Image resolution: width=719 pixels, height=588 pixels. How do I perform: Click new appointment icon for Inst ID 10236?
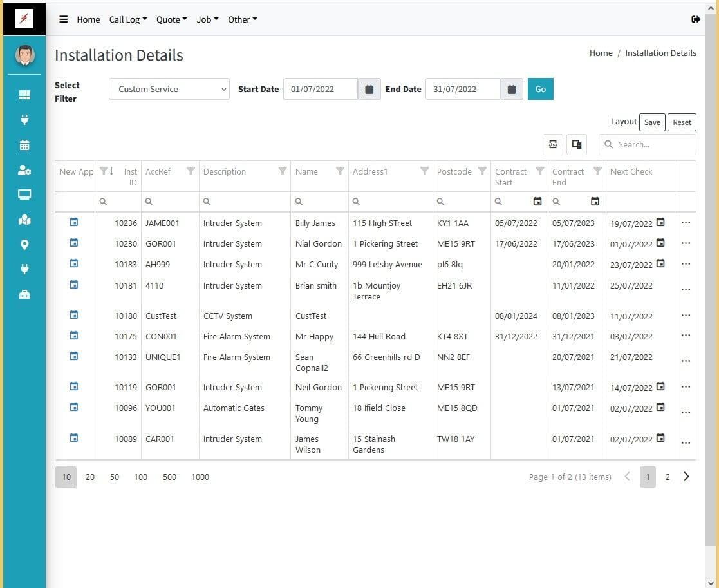tap(74, 222)
